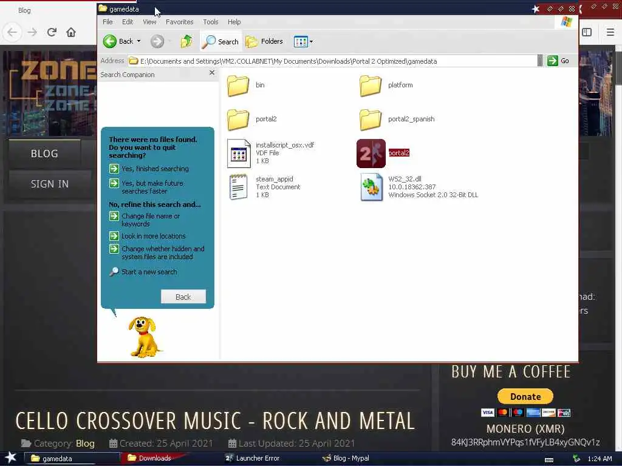622x466 pixels.
Task: Toggle the Search toolbar button
Action: point(220,41)
